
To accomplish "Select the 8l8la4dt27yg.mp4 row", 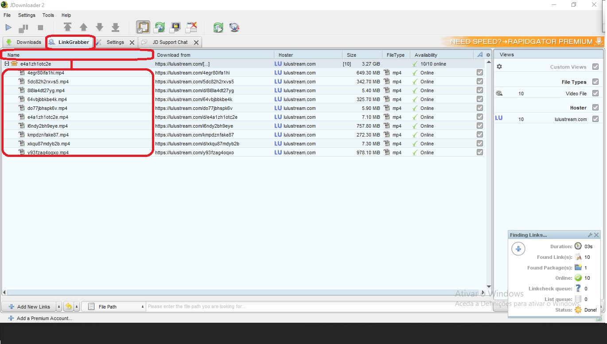I will [x=243, y=90].
